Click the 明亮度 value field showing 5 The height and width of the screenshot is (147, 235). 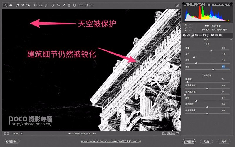(x=225, y=79)
